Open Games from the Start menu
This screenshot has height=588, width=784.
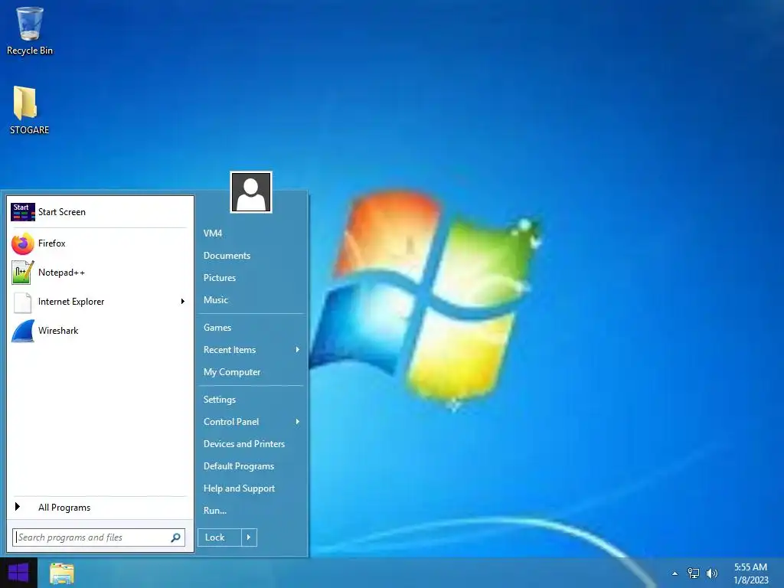(x=217, y=328)
